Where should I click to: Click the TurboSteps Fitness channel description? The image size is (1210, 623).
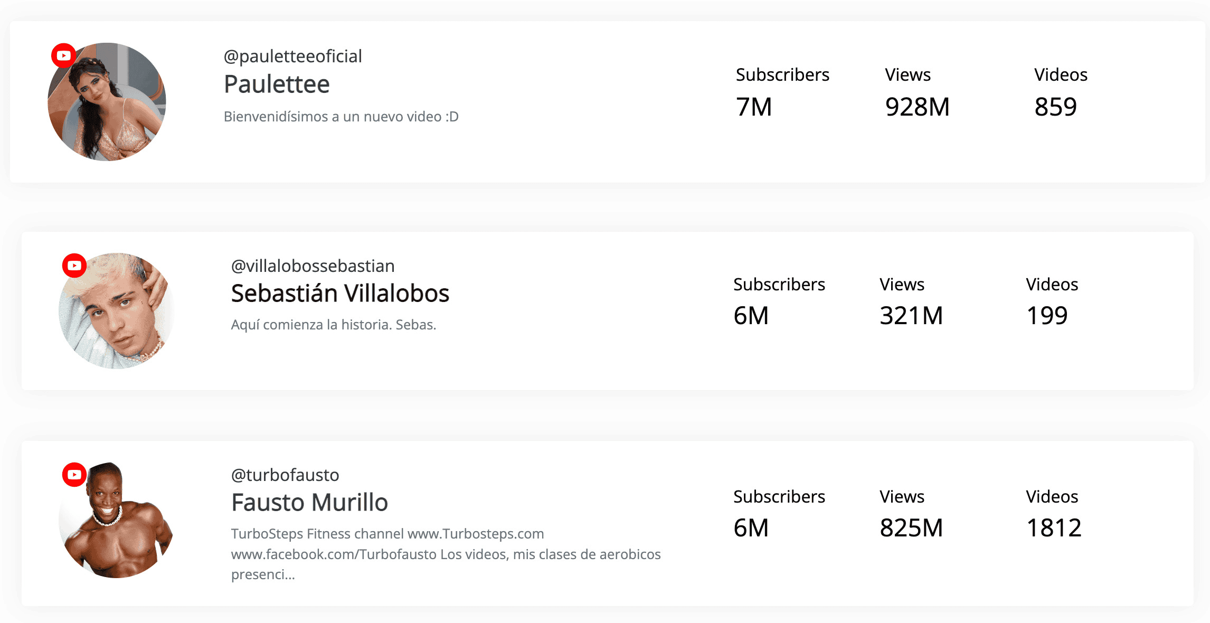click(x=446, y=554)
